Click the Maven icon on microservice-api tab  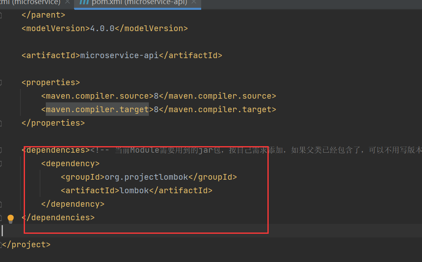tap(84, 2)
